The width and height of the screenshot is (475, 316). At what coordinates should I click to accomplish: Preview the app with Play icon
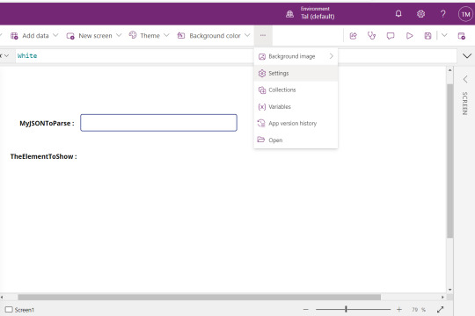(409, 36)
